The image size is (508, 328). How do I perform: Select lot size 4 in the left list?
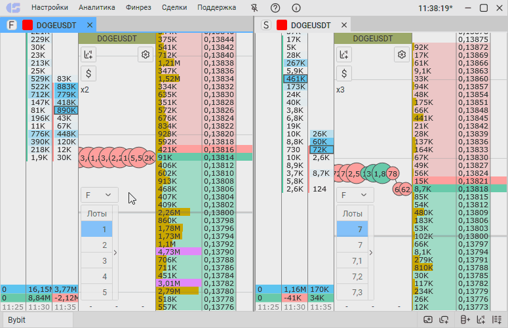96,276
